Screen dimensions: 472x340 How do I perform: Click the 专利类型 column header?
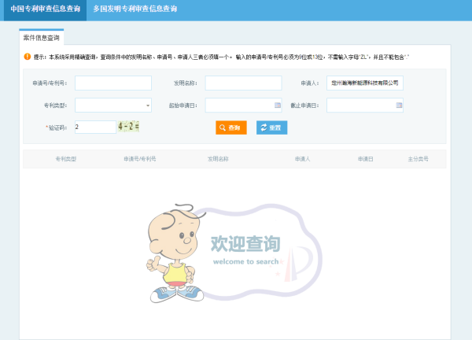[65, 159]
